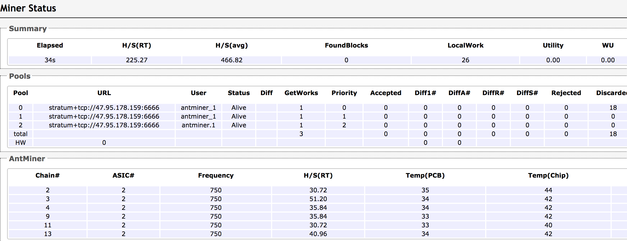Viewport: 627px width, 241px height.
Task: Click the LocalWork value 26
Action: coord(465,60)
